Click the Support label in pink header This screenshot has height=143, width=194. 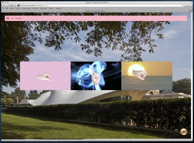(x=18, y=18)
